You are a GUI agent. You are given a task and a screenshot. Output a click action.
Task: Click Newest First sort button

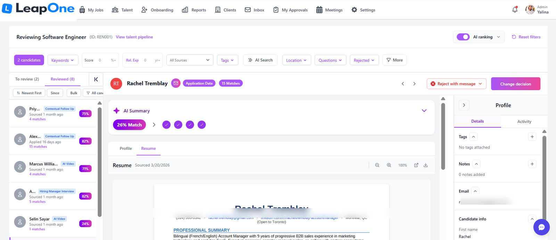tap(29, 93)
